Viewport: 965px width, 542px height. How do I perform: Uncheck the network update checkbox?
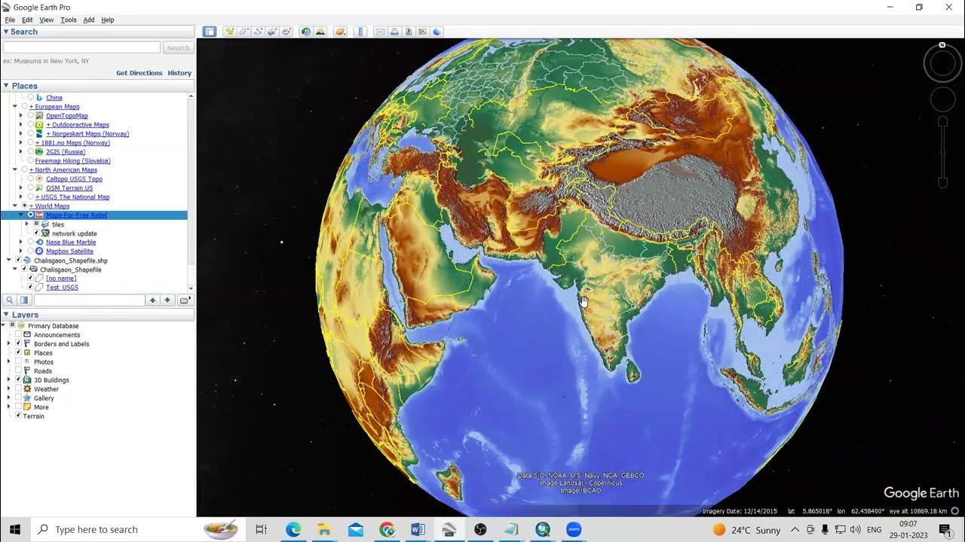click(36, 233)
